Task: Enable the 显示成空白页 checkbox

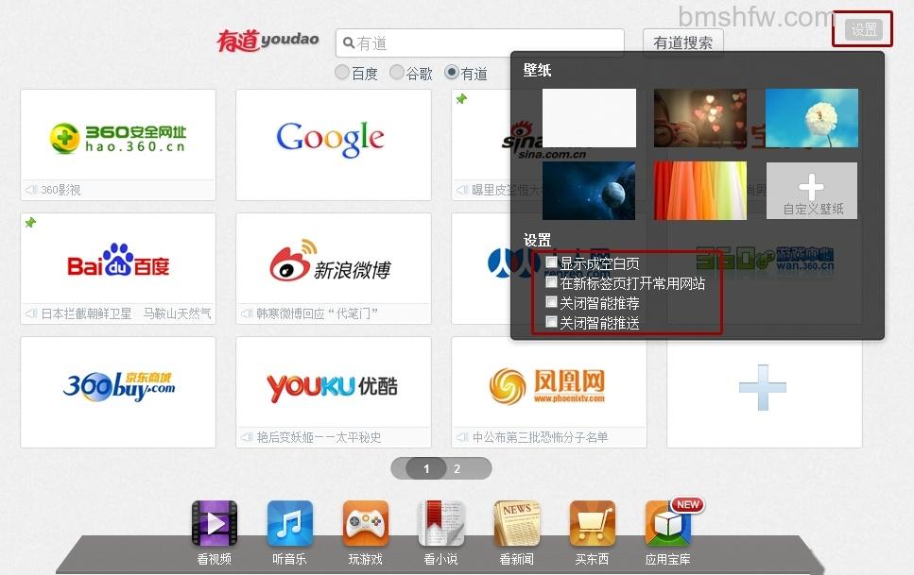Action: [551, 262]
